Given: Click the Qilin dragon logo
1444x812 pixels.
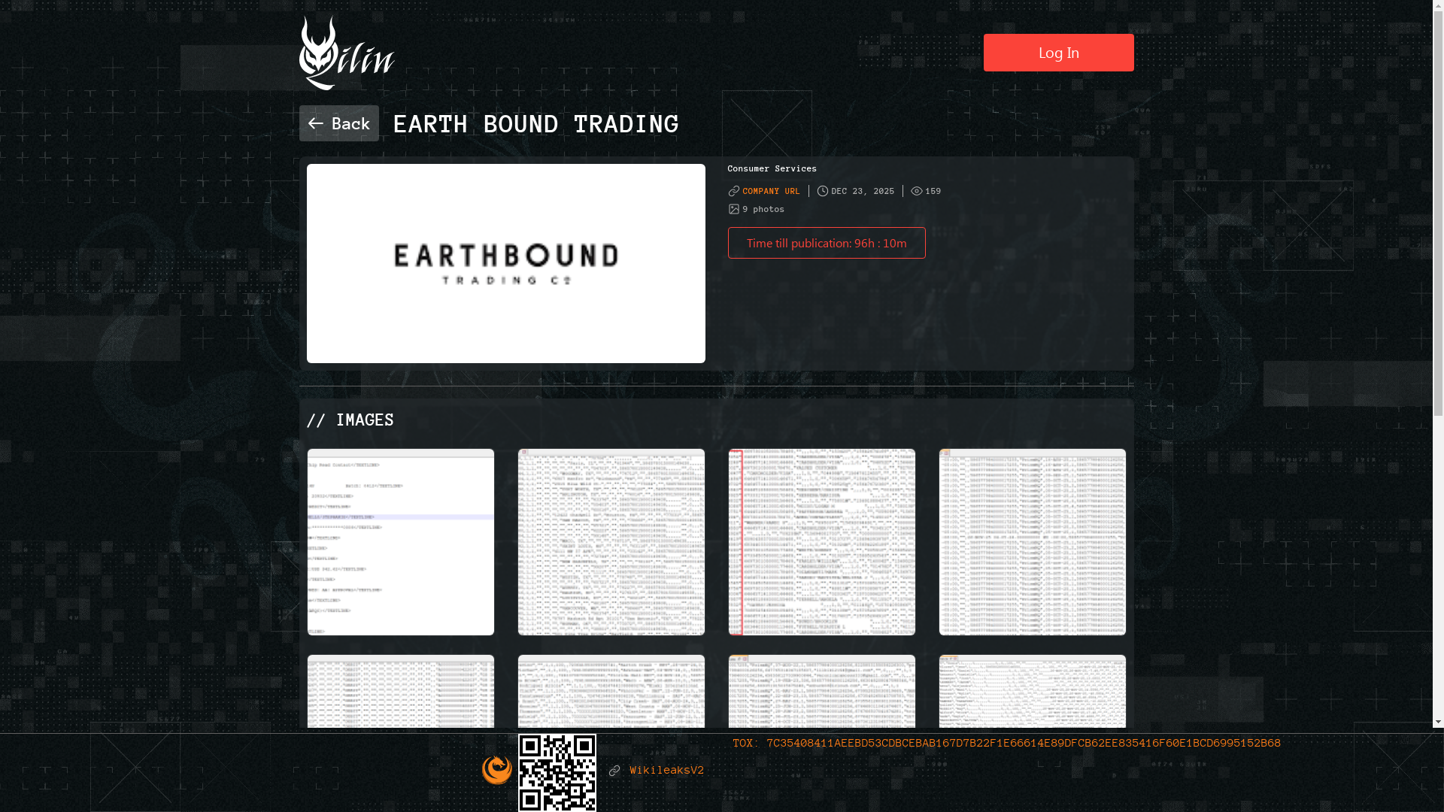Looking at the screenshot, I should coord(346,53).
